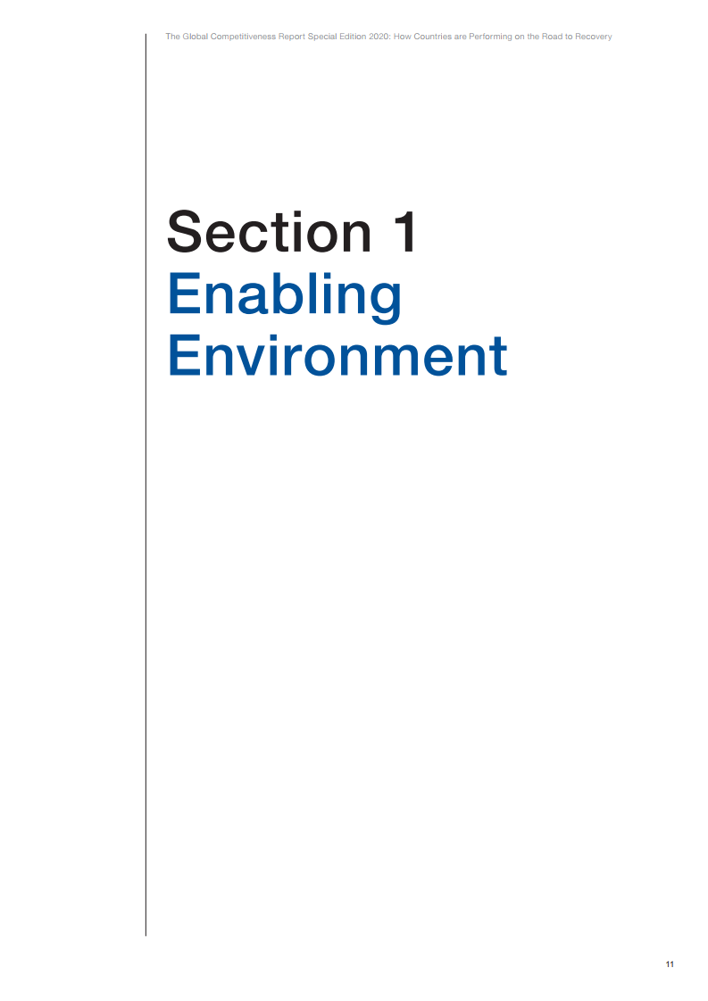Image resolution: width=708 pixels, height=1001 pixels.
Task: Click the numeral "1" after Section
Action: 402,231
